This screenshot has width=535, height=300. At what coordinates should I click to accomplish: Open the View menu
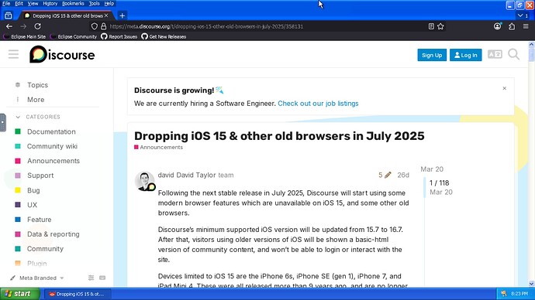33,3
